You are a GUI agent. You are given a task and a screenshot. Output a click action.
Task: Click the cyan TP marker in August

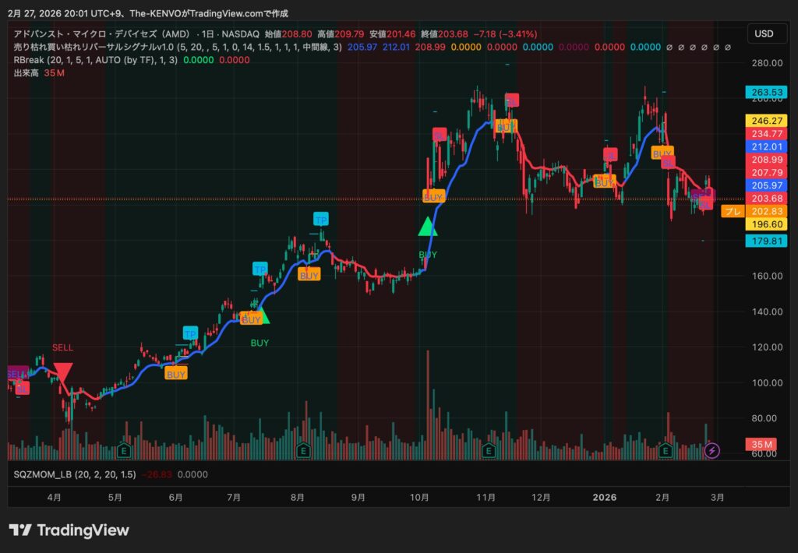[321, 219]
